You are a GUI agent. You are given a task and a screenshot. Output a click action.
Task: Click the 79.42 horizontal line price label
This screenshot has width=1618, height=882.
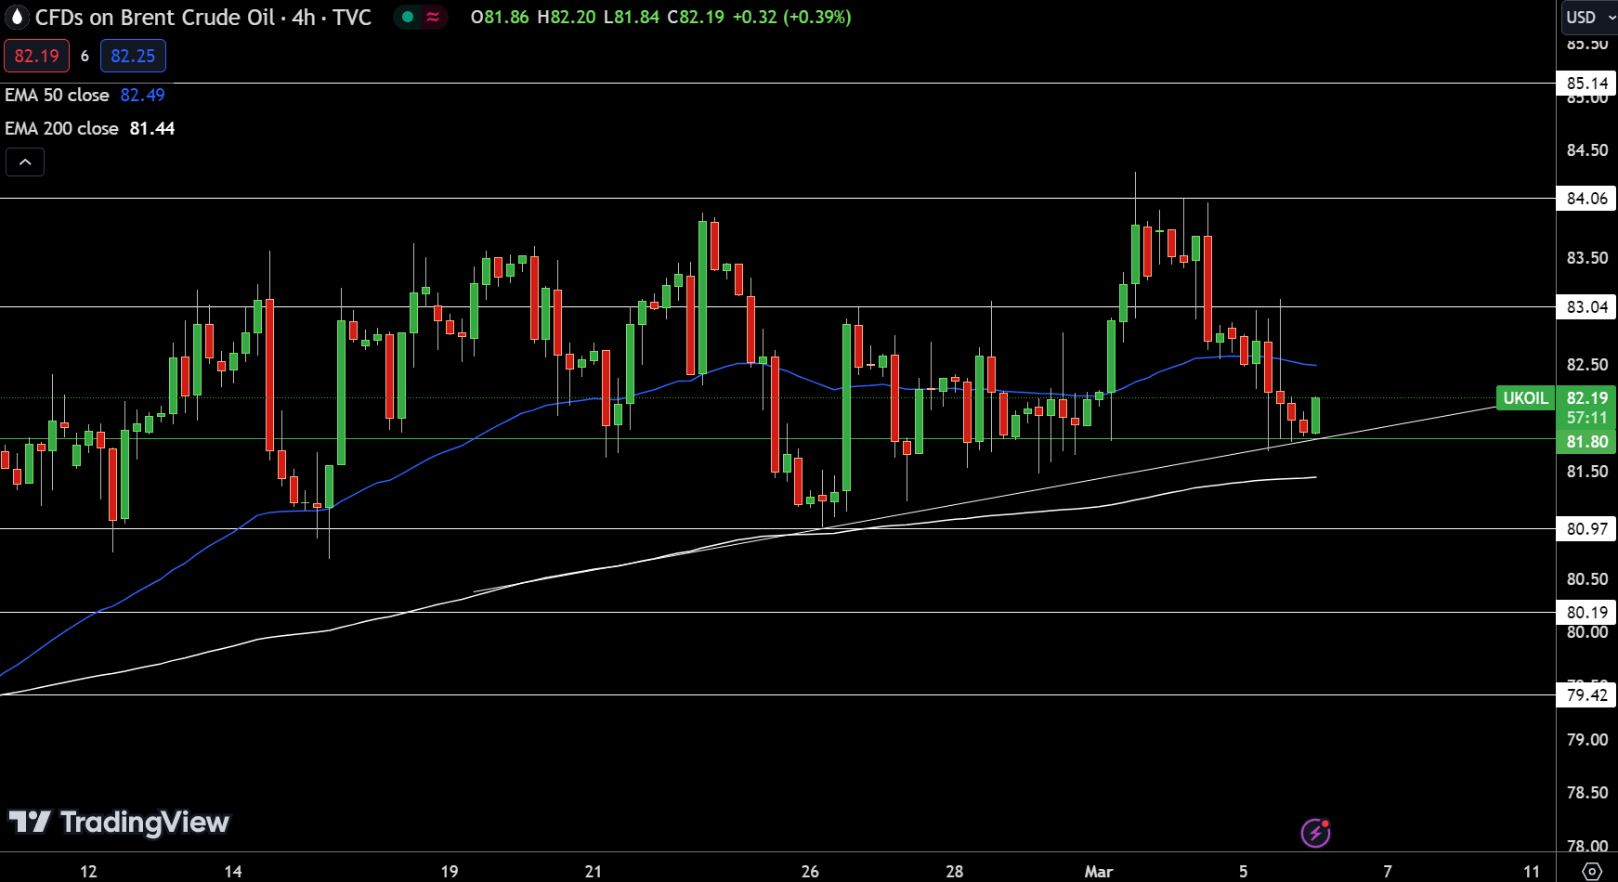[x=1586, y=695]
